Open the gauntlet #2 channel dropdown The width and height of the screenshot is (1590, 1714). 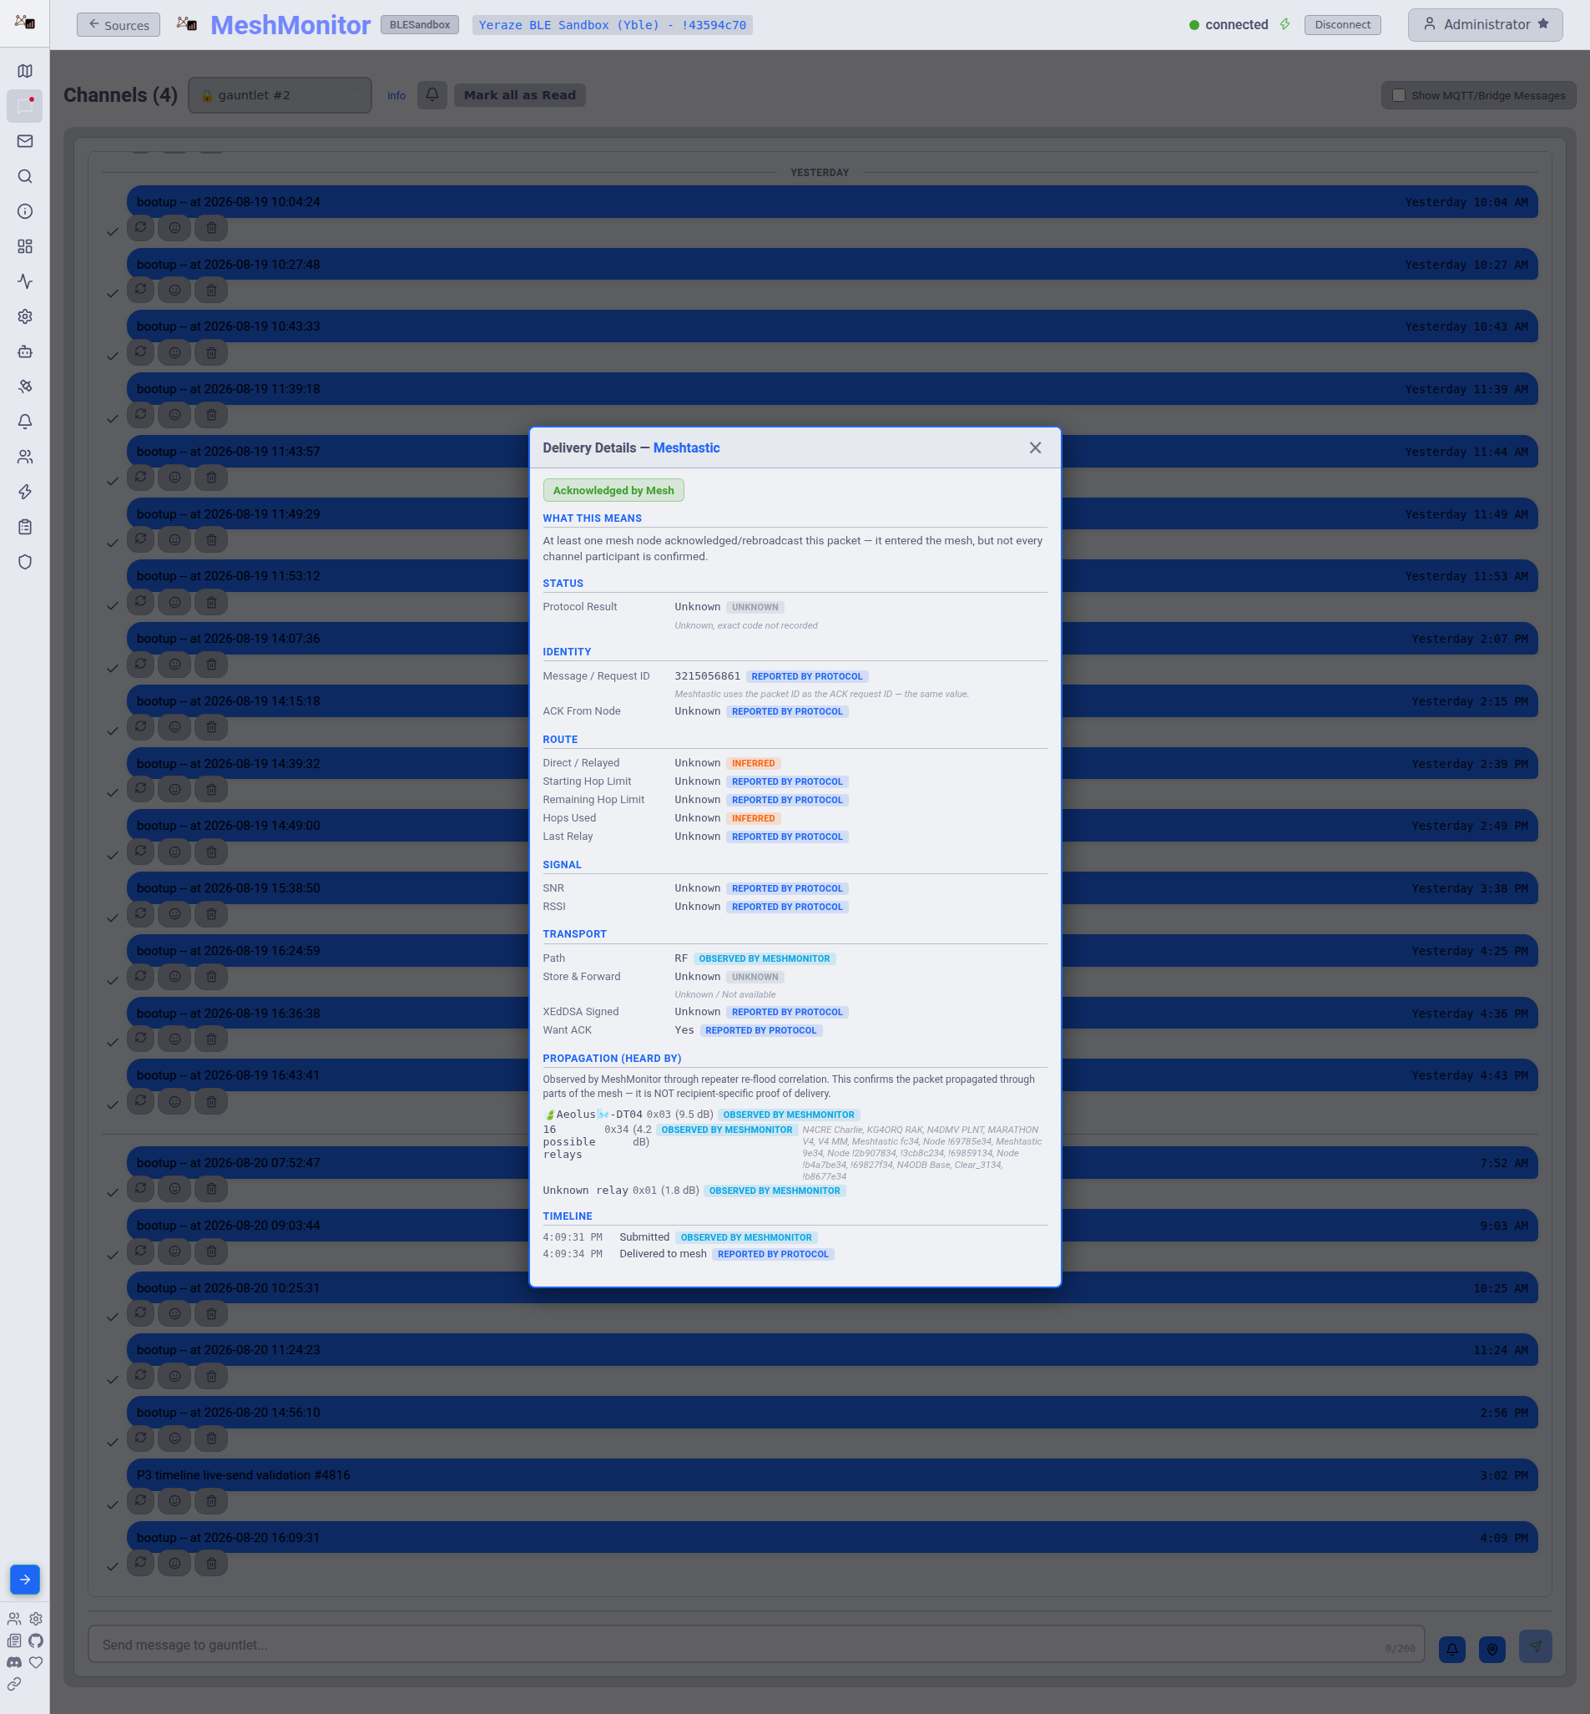point(280,94)
